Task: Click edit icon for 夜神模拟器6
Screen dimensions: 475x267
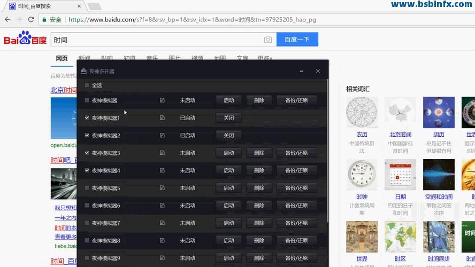Action: (162, 205)
